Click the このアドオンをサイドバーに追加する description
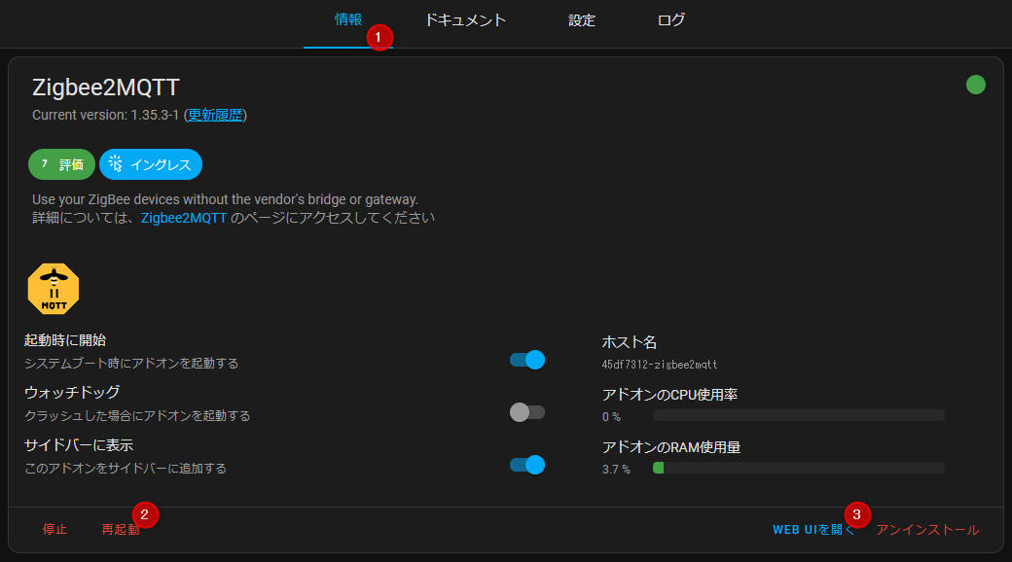Screen dimensions: 1012x562 [126, 468]
